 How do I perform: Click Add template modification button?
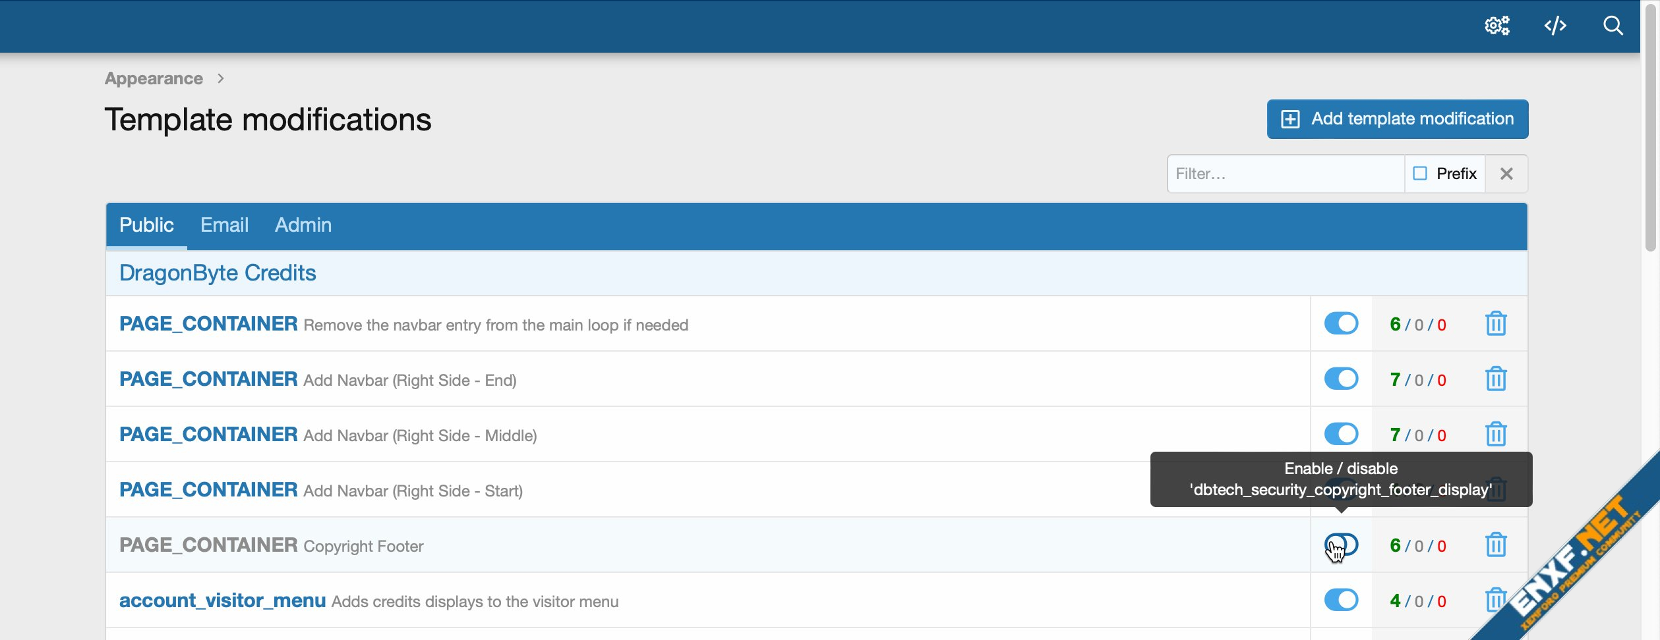[1397, 119]
